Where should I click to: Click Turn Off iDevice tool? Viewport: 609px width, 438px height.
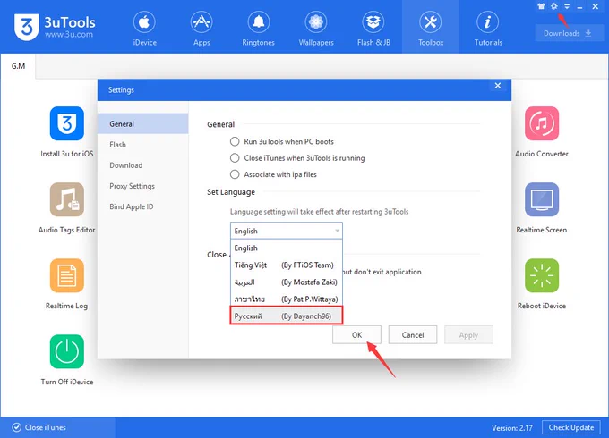tap(67, 360)
